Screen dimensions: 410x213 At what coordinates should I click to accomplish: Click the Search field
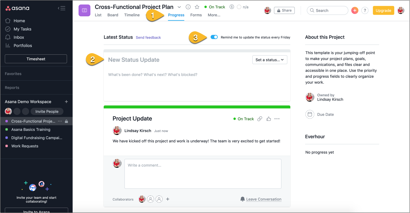327,10
